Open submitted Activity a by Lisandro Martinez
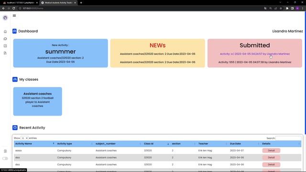 pos(255,54)
